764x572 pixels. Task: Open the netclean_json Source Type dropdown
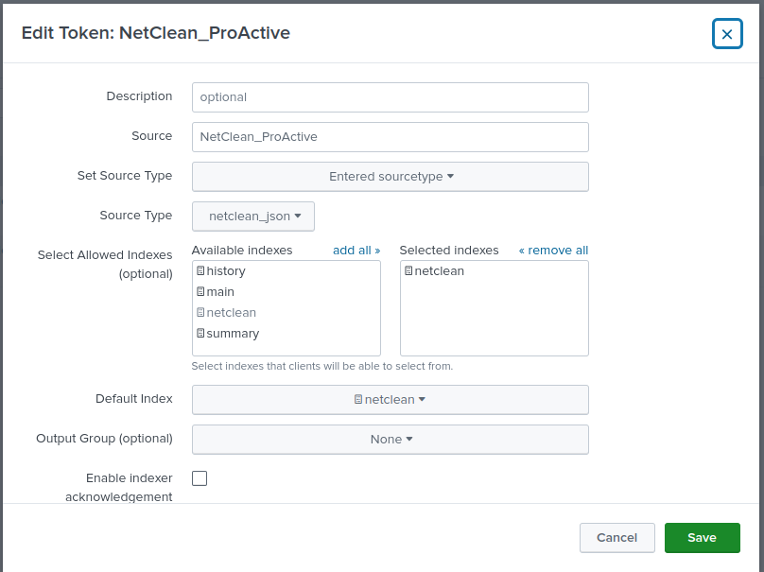[x=253, y=217]
